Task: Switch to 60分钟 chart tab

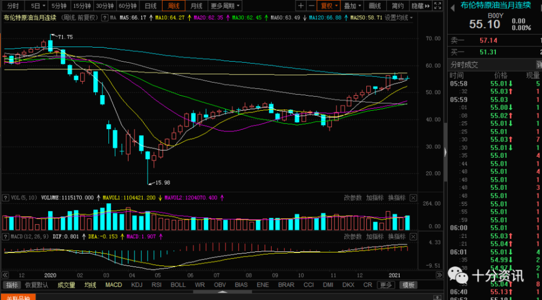Action: tap(127, 6)
